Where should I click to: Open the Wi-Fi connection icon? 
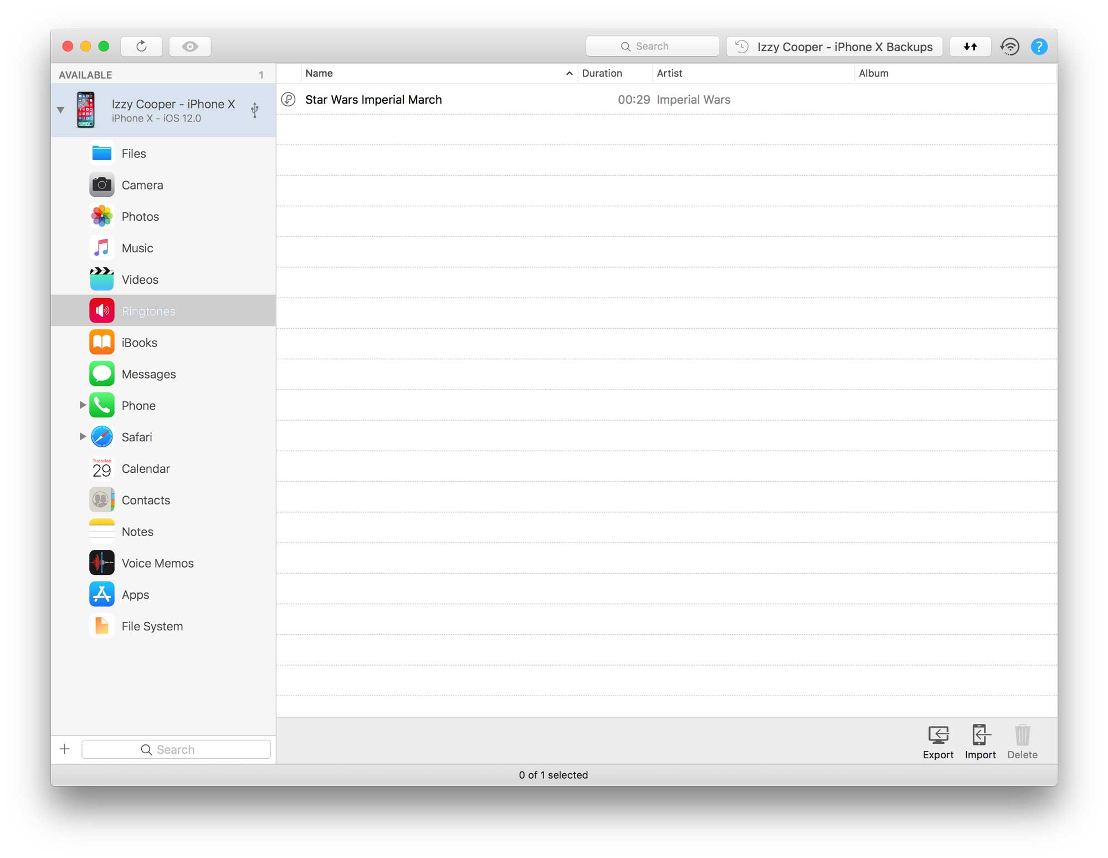pos(1010,47)
